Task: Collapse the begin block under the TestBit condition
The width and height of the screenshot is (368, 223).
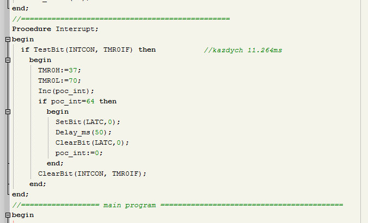Action: [8, 60]
